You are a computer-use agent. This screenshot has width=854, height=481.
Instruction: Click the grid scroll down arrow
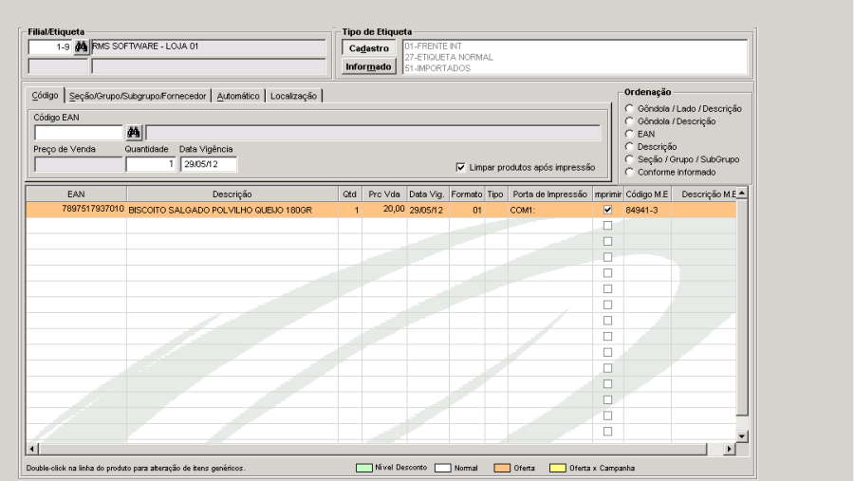pos(742,435)
